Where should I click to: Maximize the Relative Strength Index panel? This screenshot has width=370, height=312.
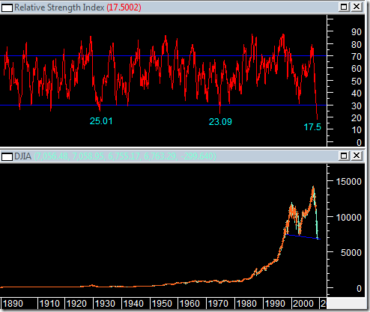pyautogui.click(x=344, y=7)
